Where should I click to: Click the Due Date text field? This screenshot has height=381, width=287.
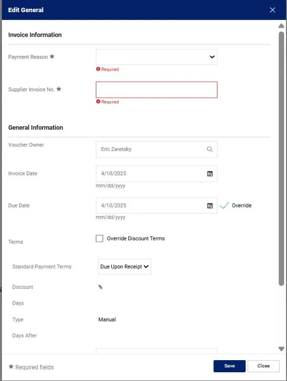click(x=157, y=206)
